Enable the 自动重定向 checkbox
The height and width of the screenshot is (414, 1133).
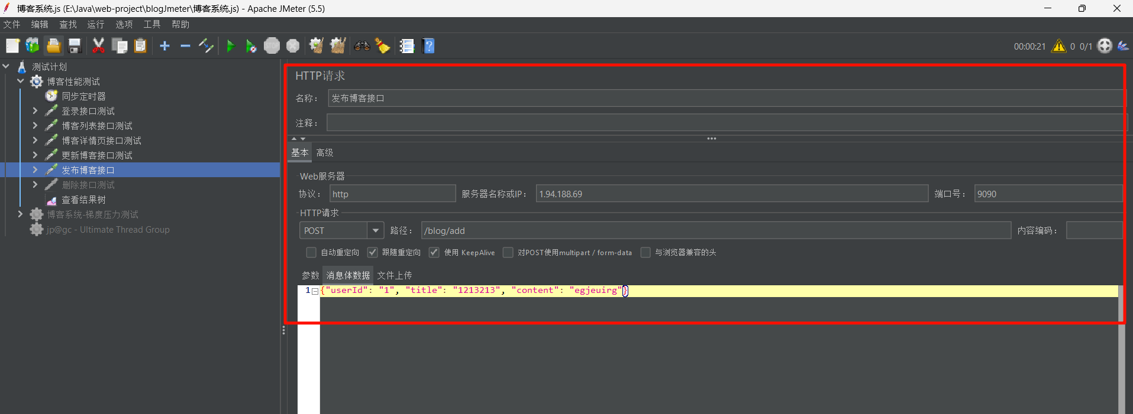tap(311, 252)
